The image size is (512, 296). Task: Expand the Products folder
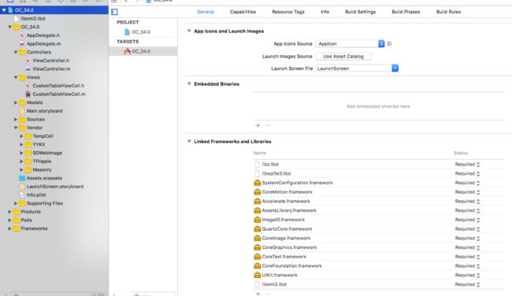[x=9, y=212]
